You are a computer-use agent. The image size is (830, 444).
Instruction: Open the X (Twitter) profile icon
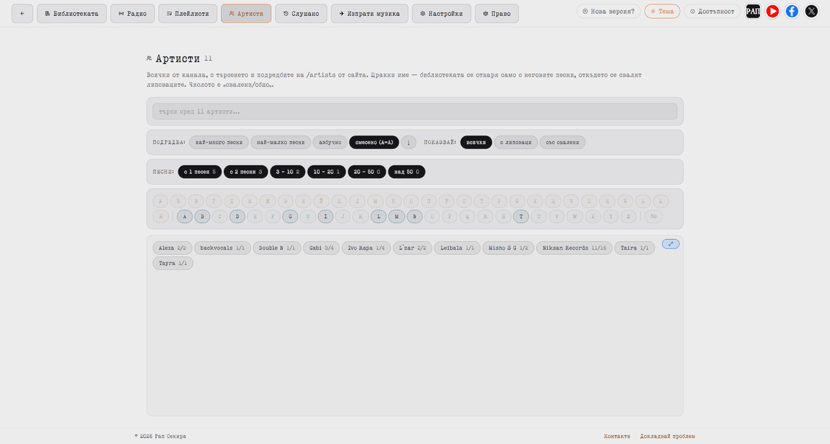[x=811, y=11]
